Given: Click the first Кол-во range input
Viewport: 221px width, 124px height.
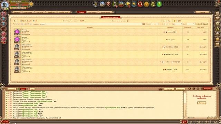Looking at the screenshot, I should click(x=152, y=24).
